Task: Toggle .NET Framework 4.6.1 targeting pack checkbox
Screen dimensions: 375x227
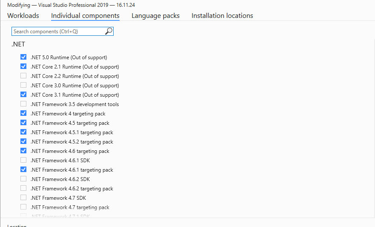Action: [23, 170]
